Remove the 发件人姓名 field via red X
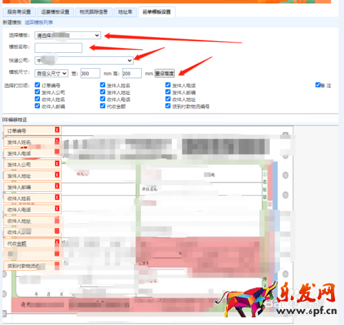This screenshot has width=344, height=325. [x=57, y=141]
